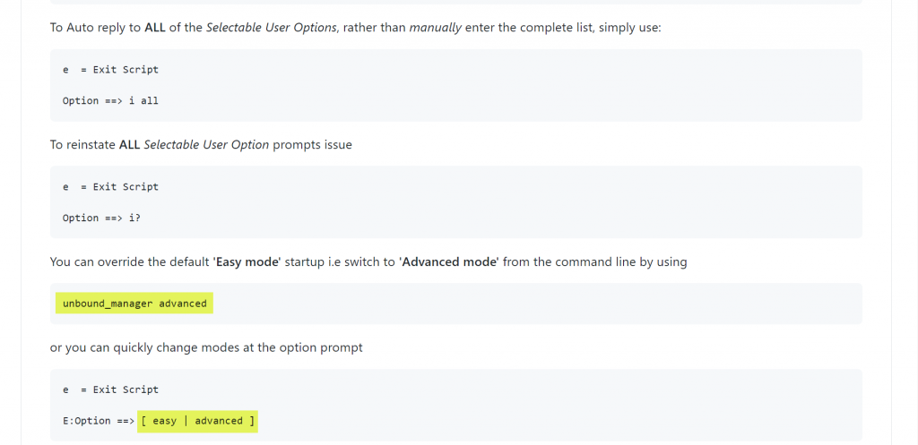Click the word 'easy' inside the highlighted brackets
Image resolution: width=918 pixels, height=445 pixels.
click(x=165, y=421)
